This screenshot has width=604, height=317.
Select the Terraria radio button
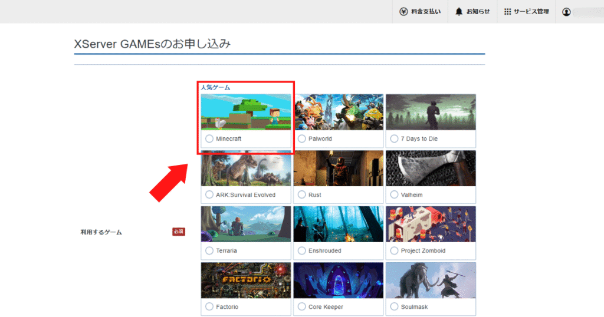(x=209, y=250)
